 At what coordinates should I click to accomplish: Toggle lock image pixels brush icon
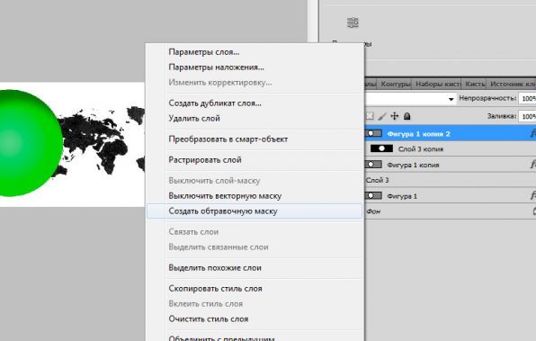(382, 116)
